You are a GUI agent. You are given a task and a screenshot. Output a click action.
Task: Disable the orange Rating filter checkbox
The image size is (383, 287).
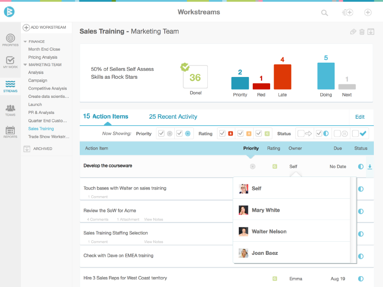coord(241,133)
